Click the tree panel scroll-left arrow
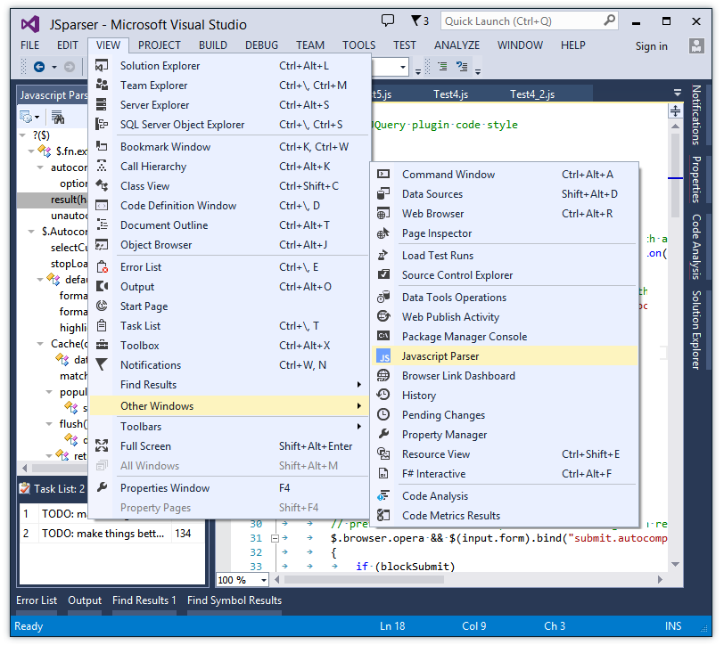 point(24,468)
